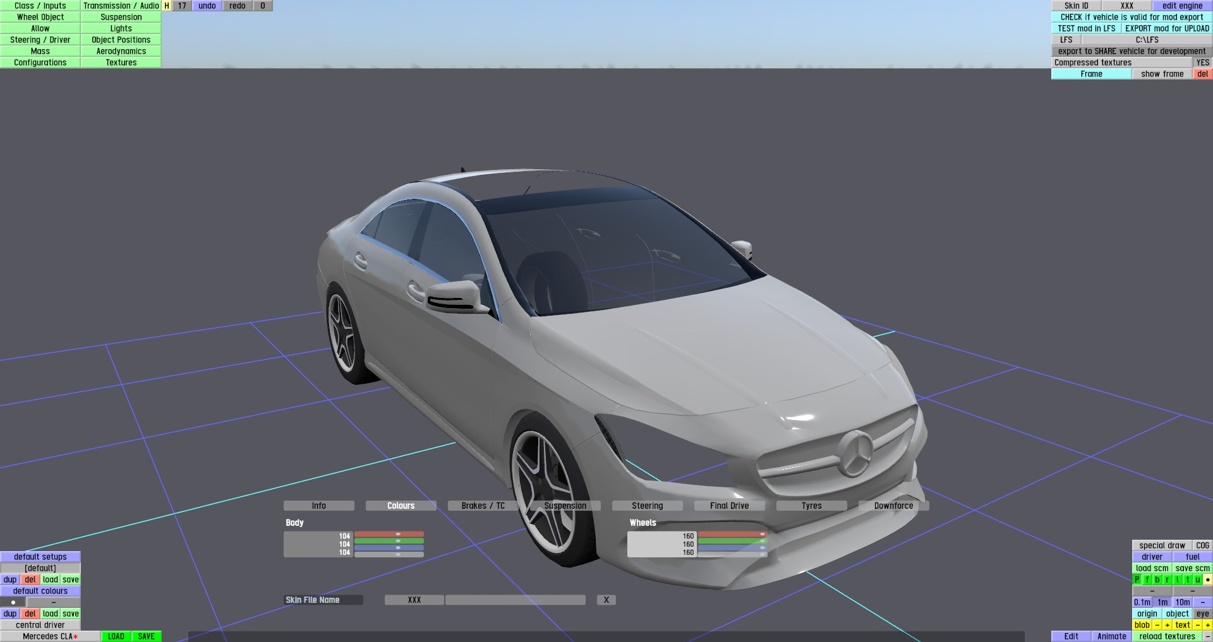Toggle the eye view button
The width and height of the screenshot is (1213, 642).
pos(1203,614)
